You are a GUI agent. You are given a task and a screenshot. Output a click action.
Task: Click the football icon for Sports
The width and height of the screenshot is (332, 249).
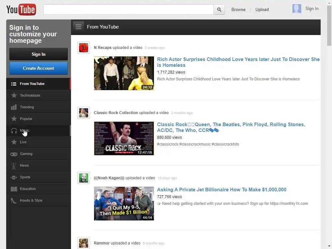(14, 177)
